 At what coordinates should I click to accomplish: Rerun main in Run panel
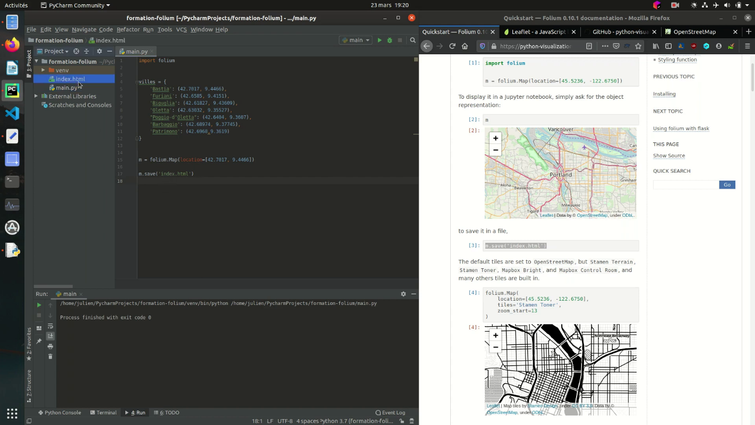(39, 305)
